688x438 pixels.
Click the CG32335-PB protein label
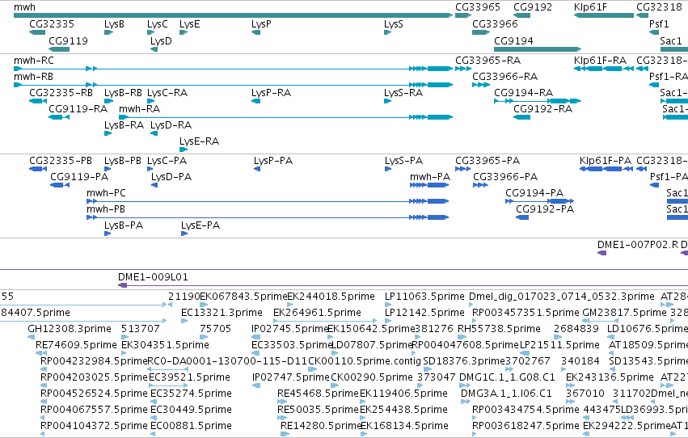pos(61,161)
